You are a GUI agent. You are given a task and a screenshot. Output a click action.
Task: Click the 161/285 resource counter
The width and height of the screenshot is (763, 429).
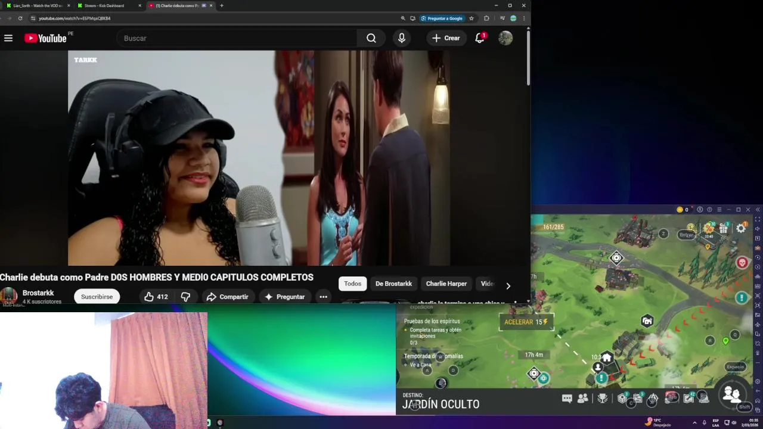[553, 227]
